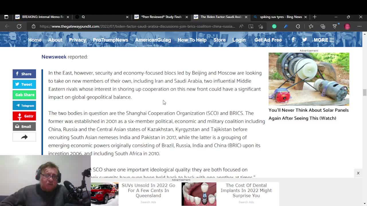Open the tab actions menu icon
This screenshot has width=367, height=206.
pos(6,17)
